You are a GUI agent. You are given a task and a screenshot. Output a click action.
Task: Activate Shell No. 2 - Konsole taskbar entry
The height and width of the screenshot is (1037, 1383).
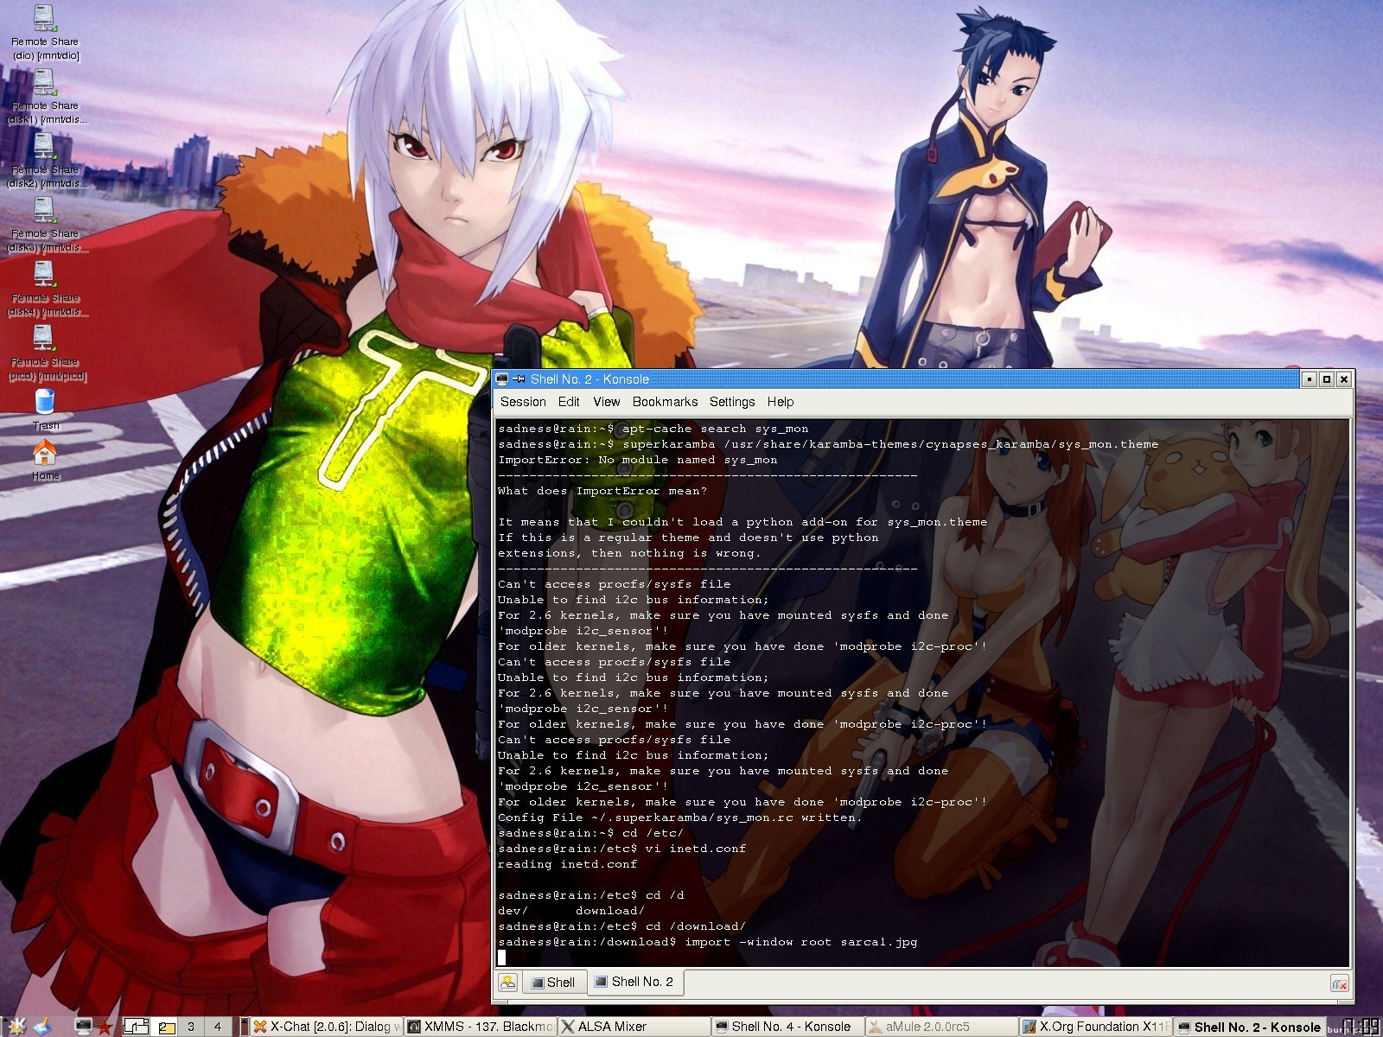pyautogui.click(x=1249, y=1027)
